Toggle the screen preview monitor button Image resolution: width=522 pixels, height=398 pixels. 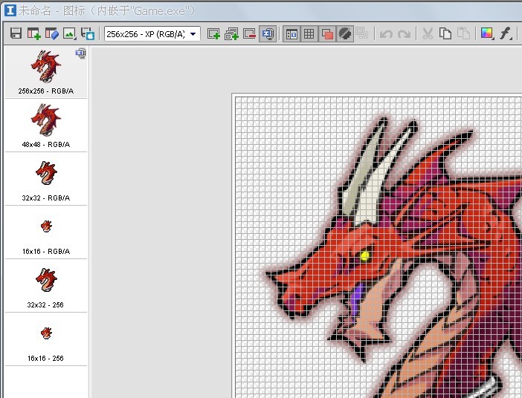coord(268,33)
